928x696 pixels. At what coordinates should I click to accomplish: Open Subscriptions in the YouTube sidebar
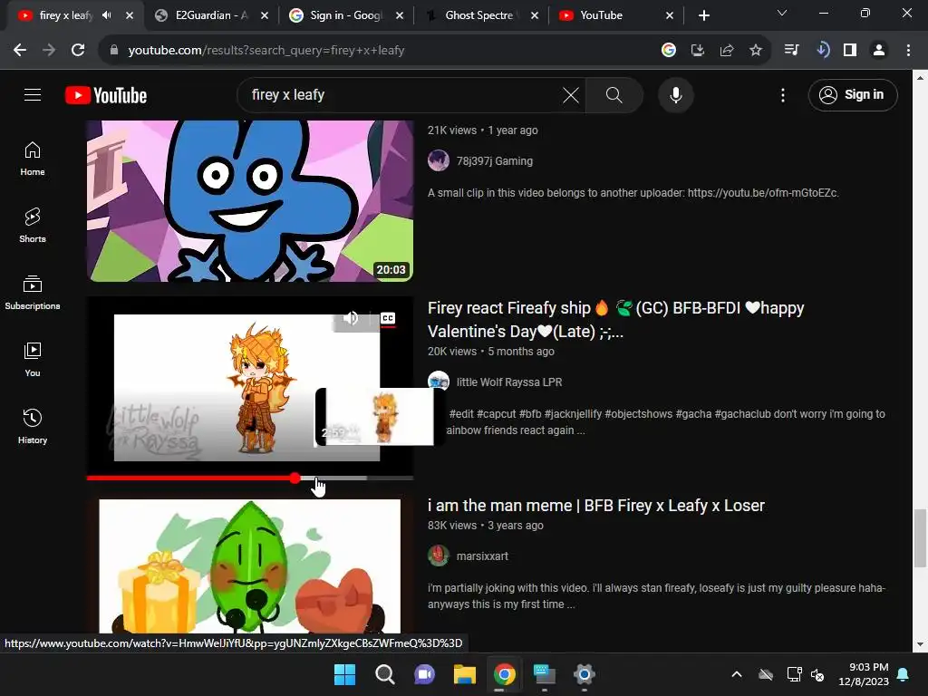coord(33,293)
